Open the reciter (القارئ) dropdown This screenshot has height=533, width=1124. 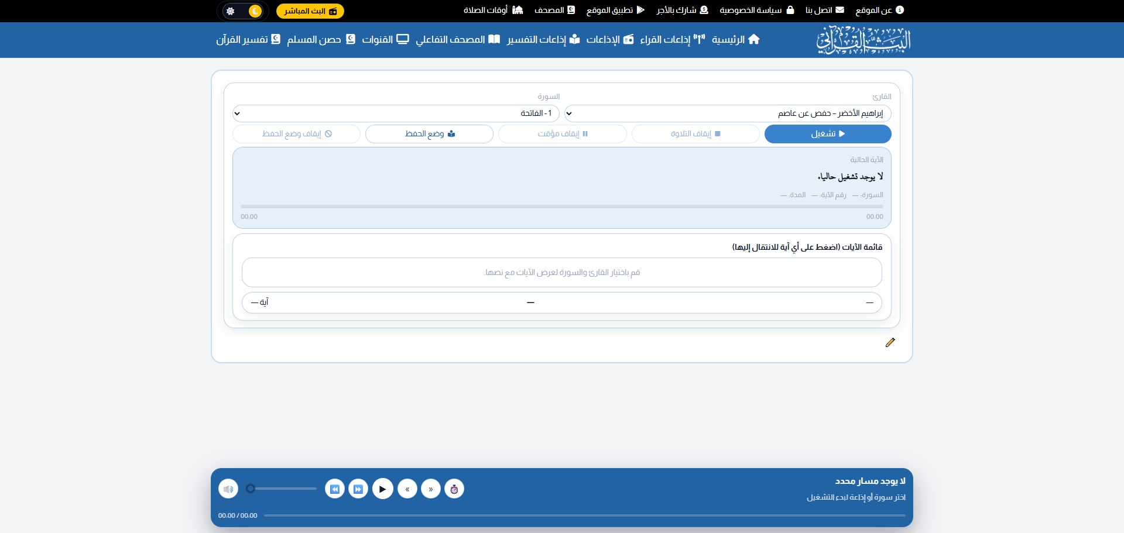point(728,114)
